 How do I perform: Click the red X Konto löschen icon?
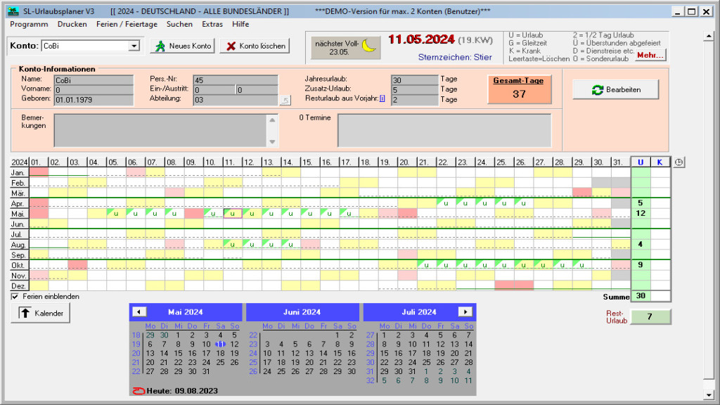(231, 46)
